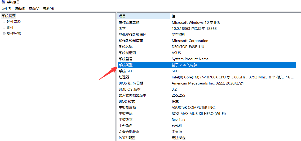Open the 文件(F) menu

coord(6,9)
